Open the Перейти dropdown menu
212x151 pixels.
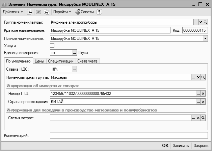(62, 12)
